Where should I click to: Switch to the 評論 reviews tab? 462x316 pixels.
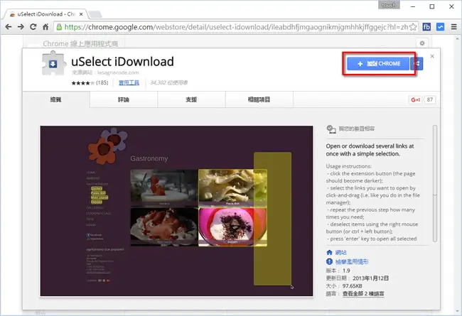click(x=124, y=99)
